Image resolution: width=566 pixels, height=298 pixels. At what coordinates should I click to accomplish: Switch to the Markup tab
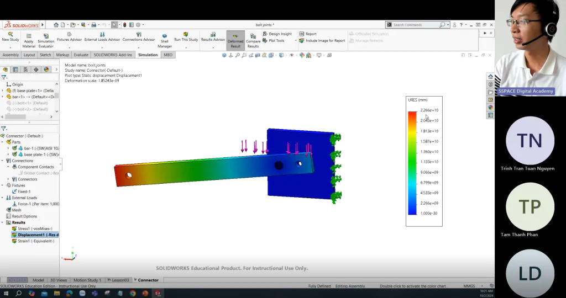click(62, 55)
